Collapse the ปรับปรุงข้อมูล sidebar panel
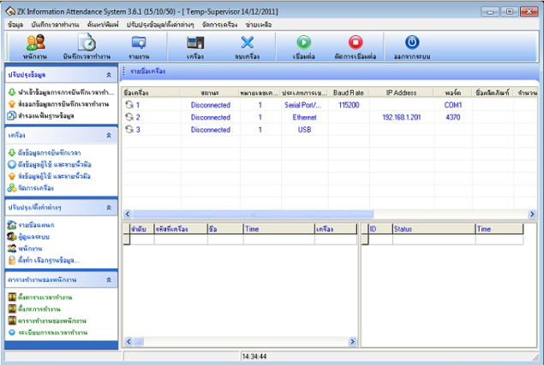The image size is (544, 365). [109, 75]
